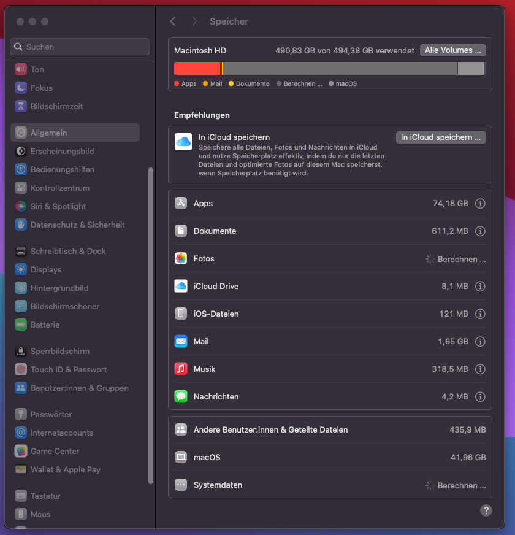
Task: Open the Tastatur keyboard icon
Action: point(21,496)
